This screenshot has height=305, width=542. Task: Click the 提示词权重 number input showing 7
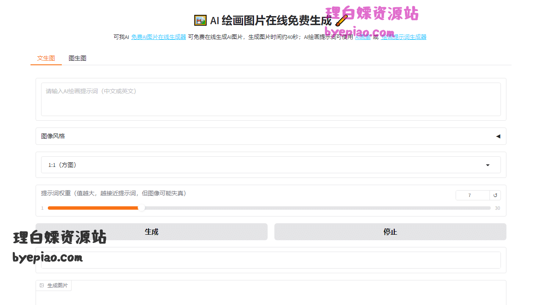tap(473, 195)
